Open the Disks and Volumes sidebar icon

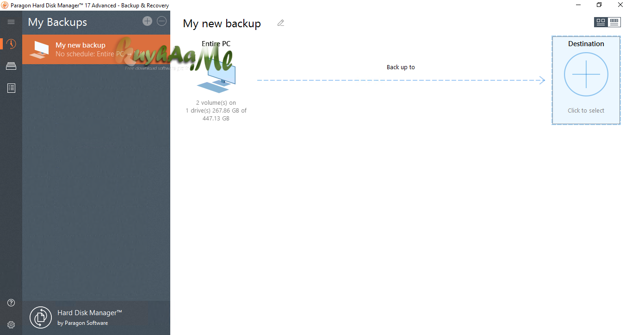11,66
